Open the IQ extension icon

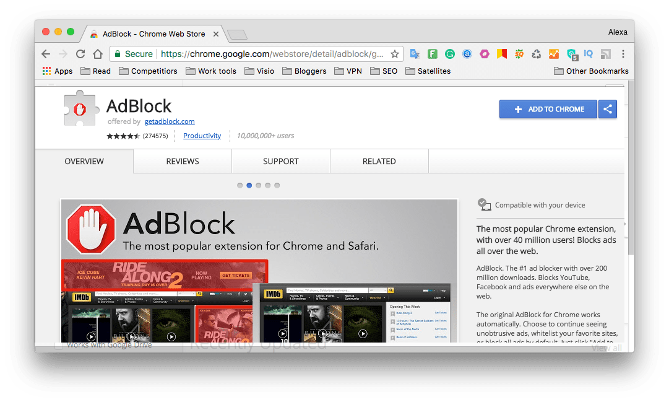pos(589,54)
